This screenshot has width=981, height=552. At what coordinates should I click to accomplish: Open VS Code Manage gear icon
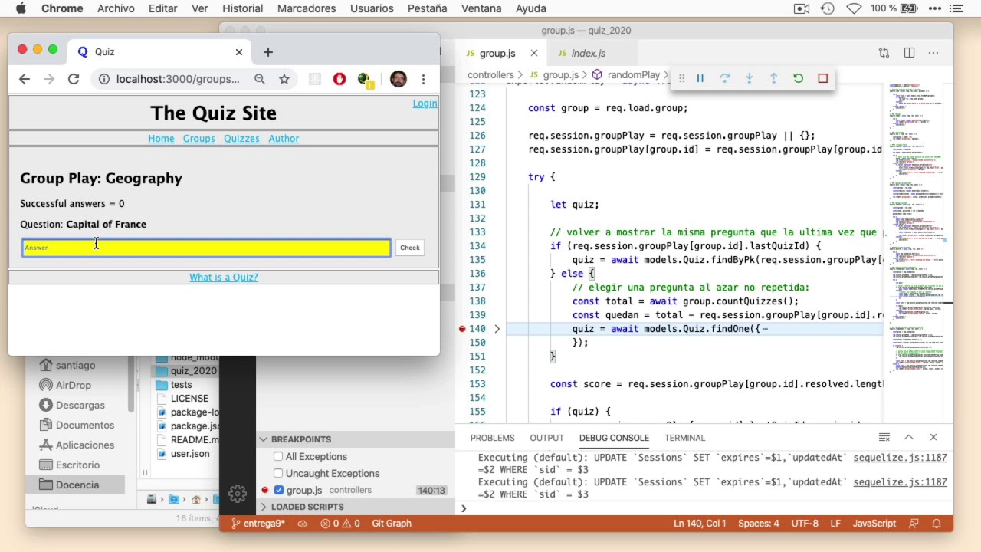coord(238,494)
